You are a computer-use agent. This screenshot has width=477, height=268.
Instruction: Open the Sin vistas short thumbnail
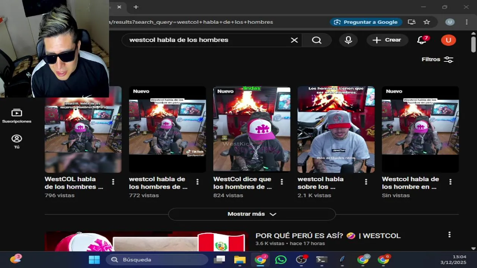click(420, 130)
